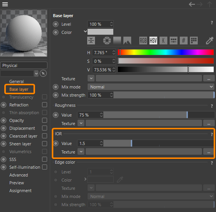216x212 pixels.
Task: Show the color swatches grid icon
Action: click(194, 41)
